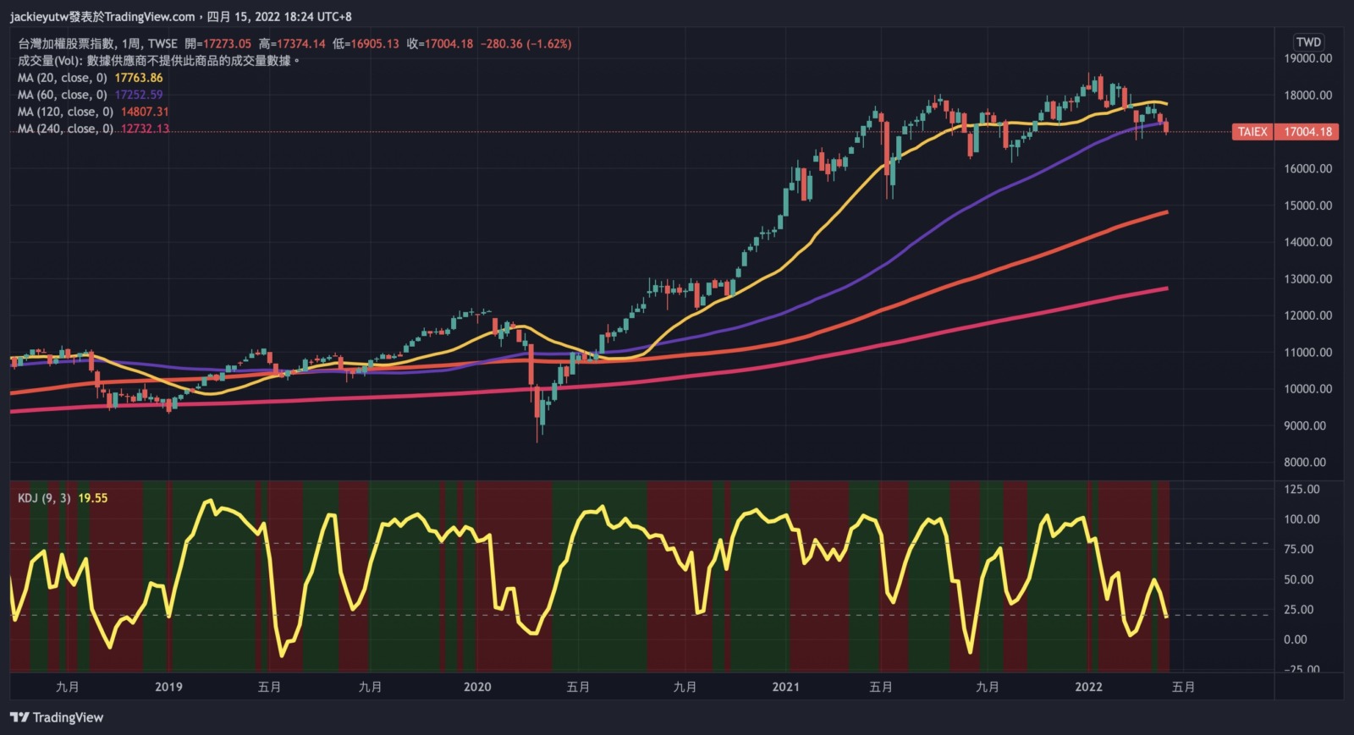Screen dimensions: 1354x735
Task: Click the MA (20, close, 0) legend
Action: [64, 78]
